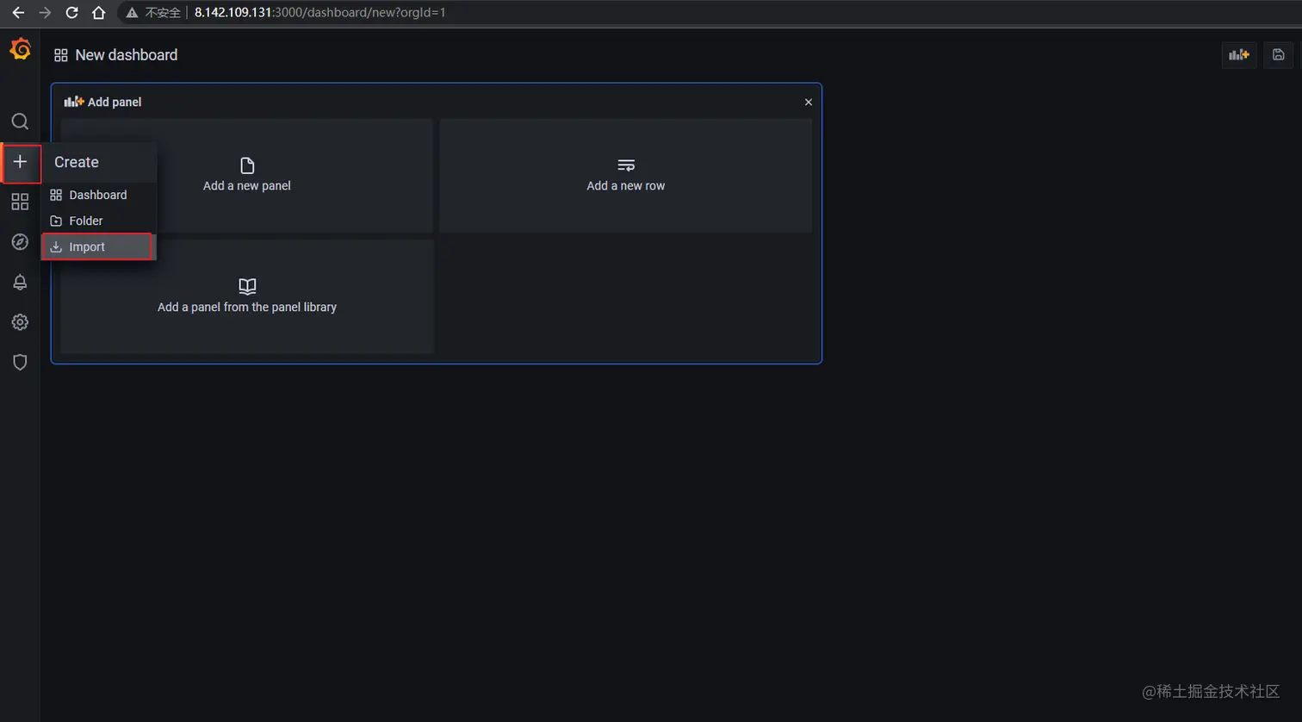Click the browser address bar URL
1302x722 pixels.
pos(320,12)
